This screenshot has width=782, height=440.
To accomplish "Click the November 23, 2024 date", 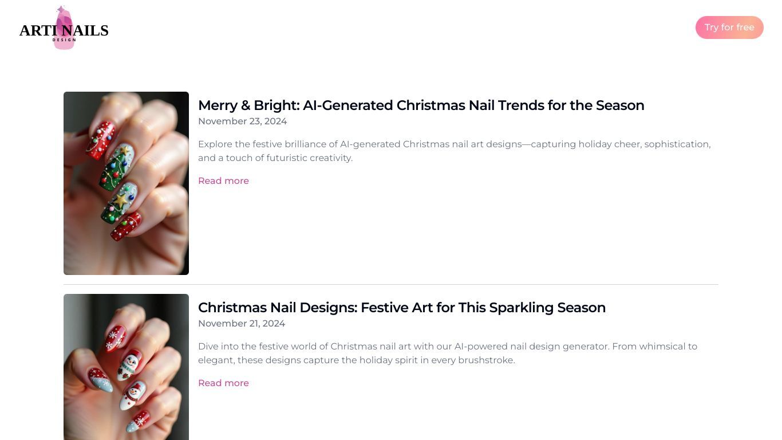I will click(x=243, y=121).
